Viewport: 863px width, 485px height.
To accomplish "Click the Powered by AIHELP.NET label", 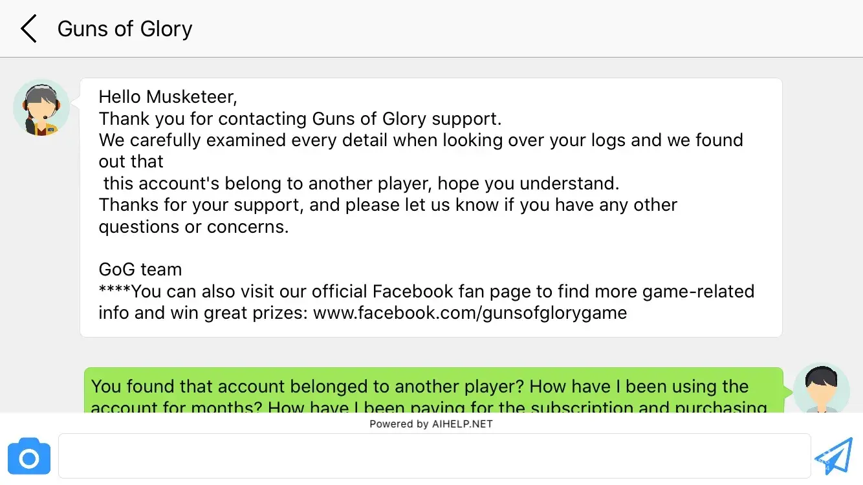I will pyautogui.click(x=431, y=424).
